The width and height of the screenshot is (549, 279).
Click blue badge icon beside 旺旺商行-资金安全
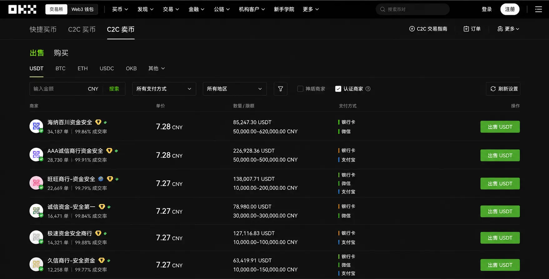101,179
